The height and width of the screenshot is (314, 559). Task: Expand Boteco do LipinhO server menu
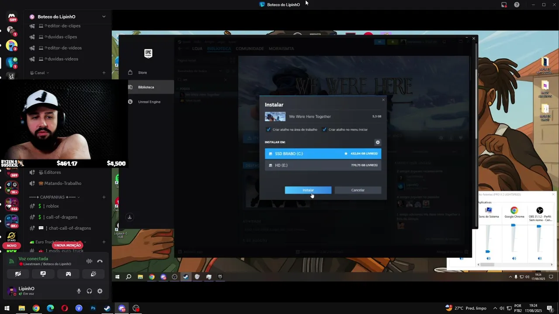point(104,17)
